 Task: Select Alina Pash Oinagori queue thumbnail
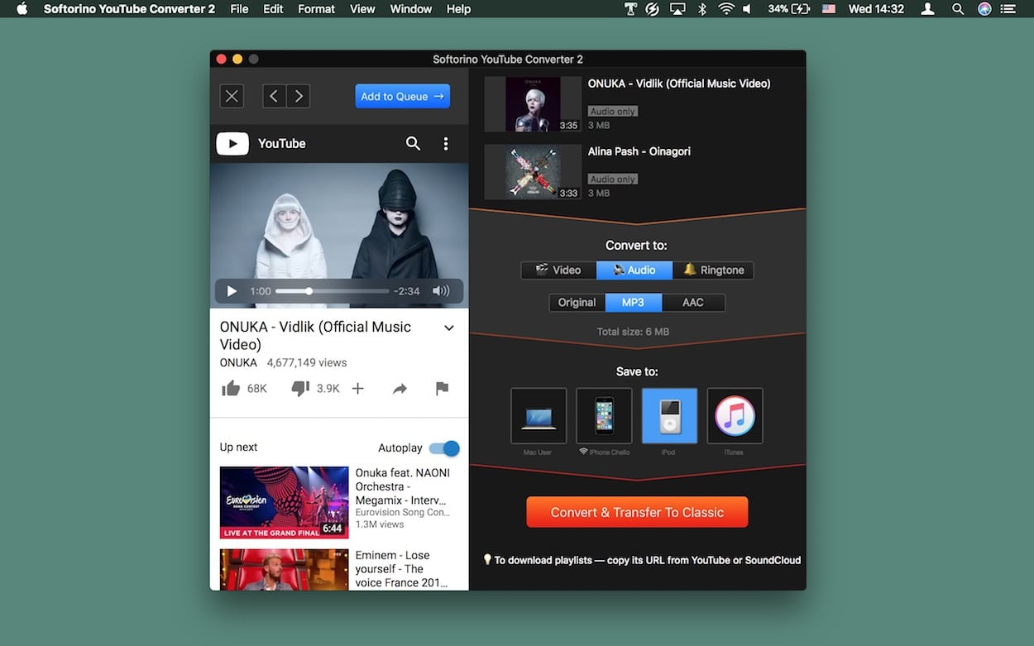coord(533,172)
